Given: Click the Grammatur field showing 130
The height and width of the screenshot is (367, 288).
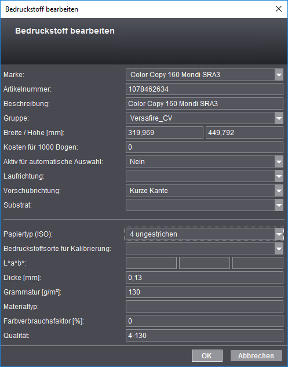Looking at the screenshot, I should pos(205,292).
